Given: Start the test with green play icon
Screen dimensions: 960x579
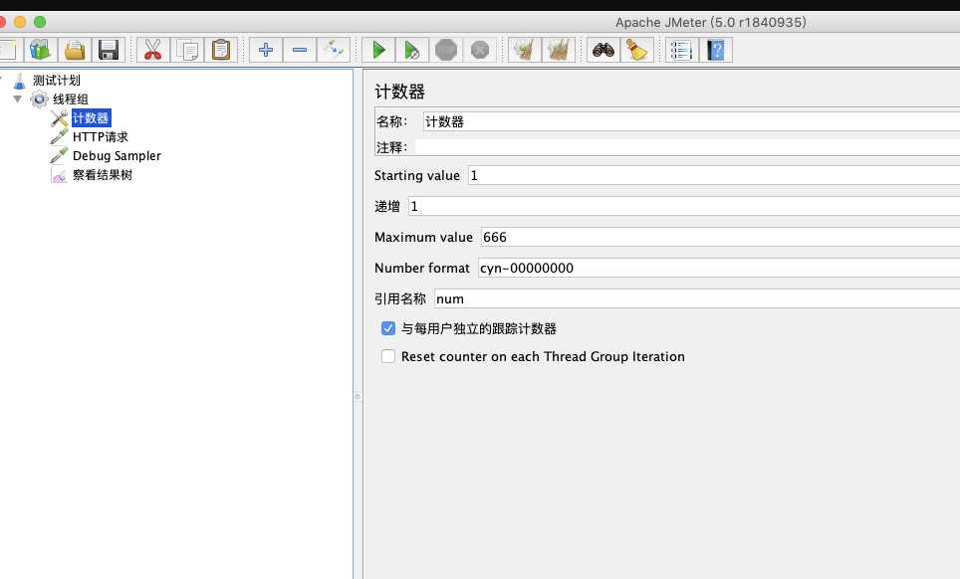Looking at the screenshot, I should (378, 50).
